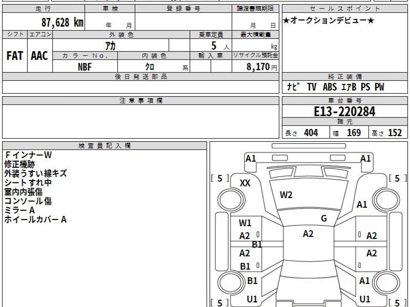
Task: Select the 注意事項欄 header
Action: click(140, 101)
